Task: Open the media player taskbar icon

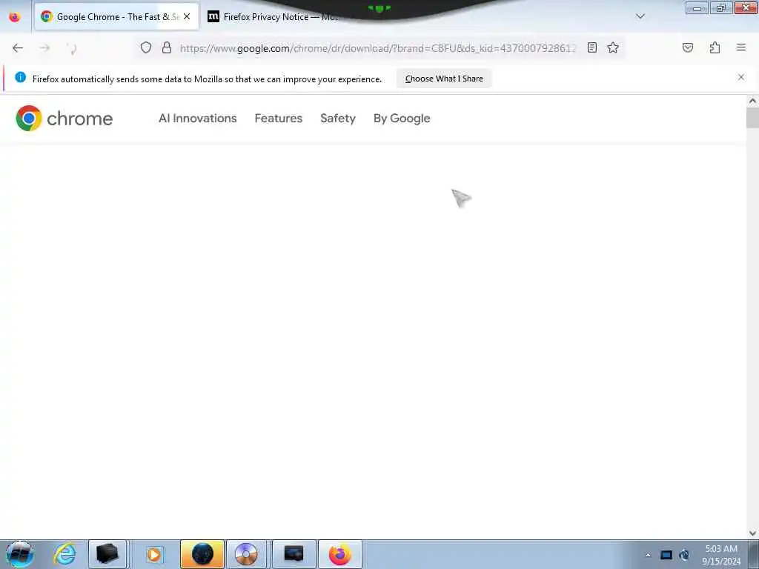Action: click(x=154, y=554)
